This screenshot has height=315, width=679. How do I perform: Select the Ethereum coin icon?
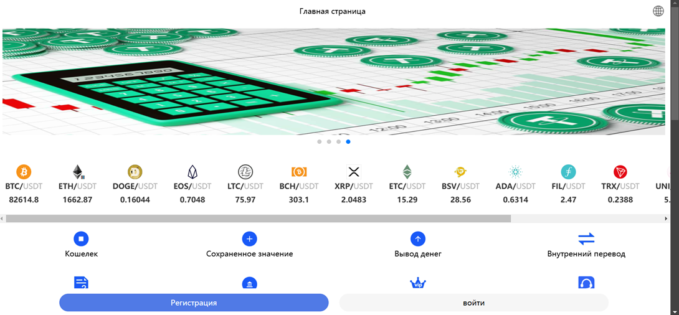[77, 172]
